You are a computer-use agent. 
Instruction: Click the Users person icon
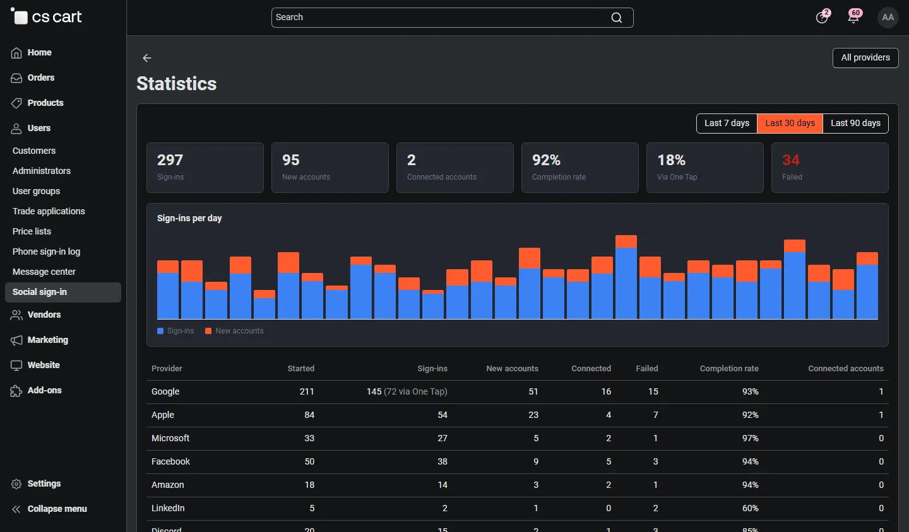click(x=16, y=129)
